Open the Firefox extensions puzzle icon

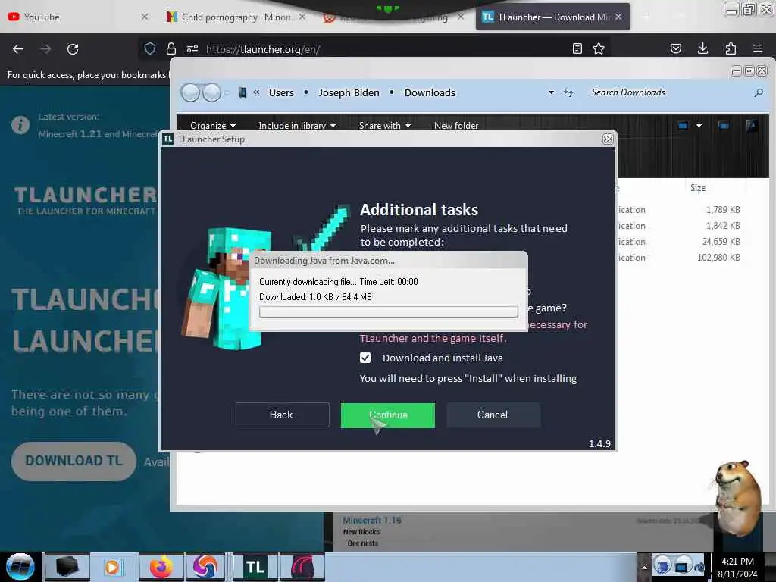click(x=731, y=48)
